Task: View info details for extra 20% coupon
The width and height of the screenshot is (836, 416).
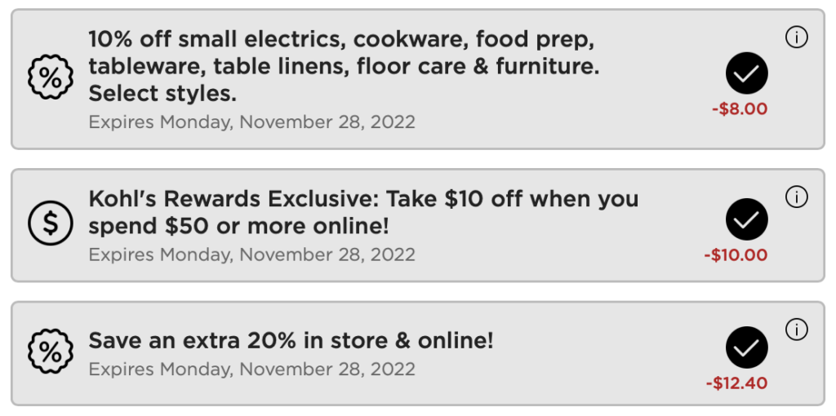Action: (x=796, y=329)
